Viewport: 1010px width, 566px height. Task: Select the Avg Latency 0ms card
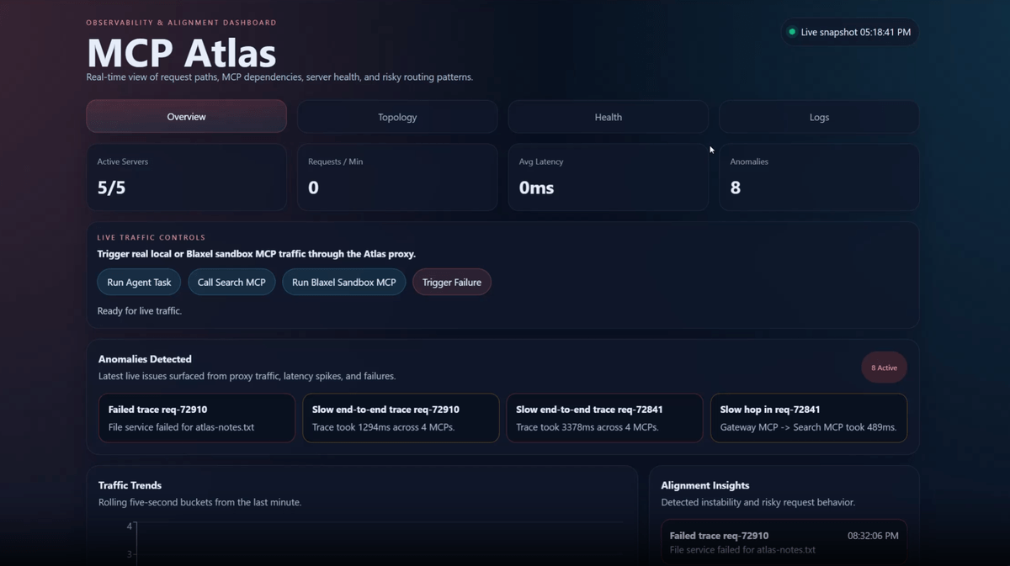(x=608, y=177)
